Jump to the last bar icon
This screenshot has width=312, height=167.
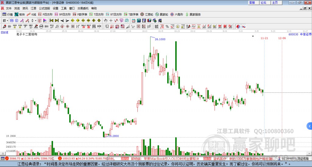(57, 21)
